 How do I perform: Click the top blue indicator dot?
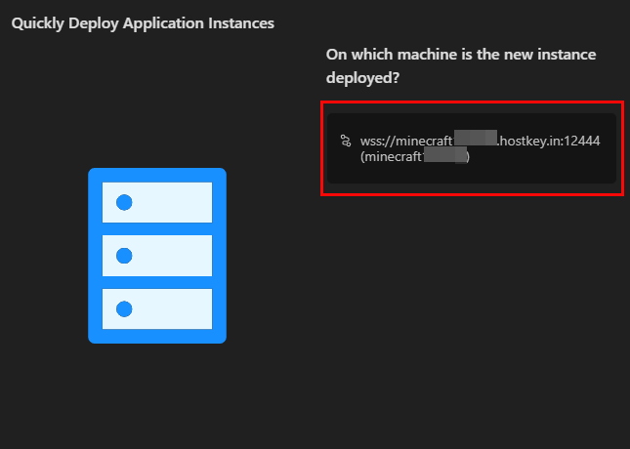point(124,203)
